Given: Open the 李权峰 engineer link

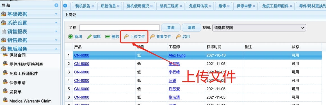Looking at the screenshot, I should [x=174, y=72].
